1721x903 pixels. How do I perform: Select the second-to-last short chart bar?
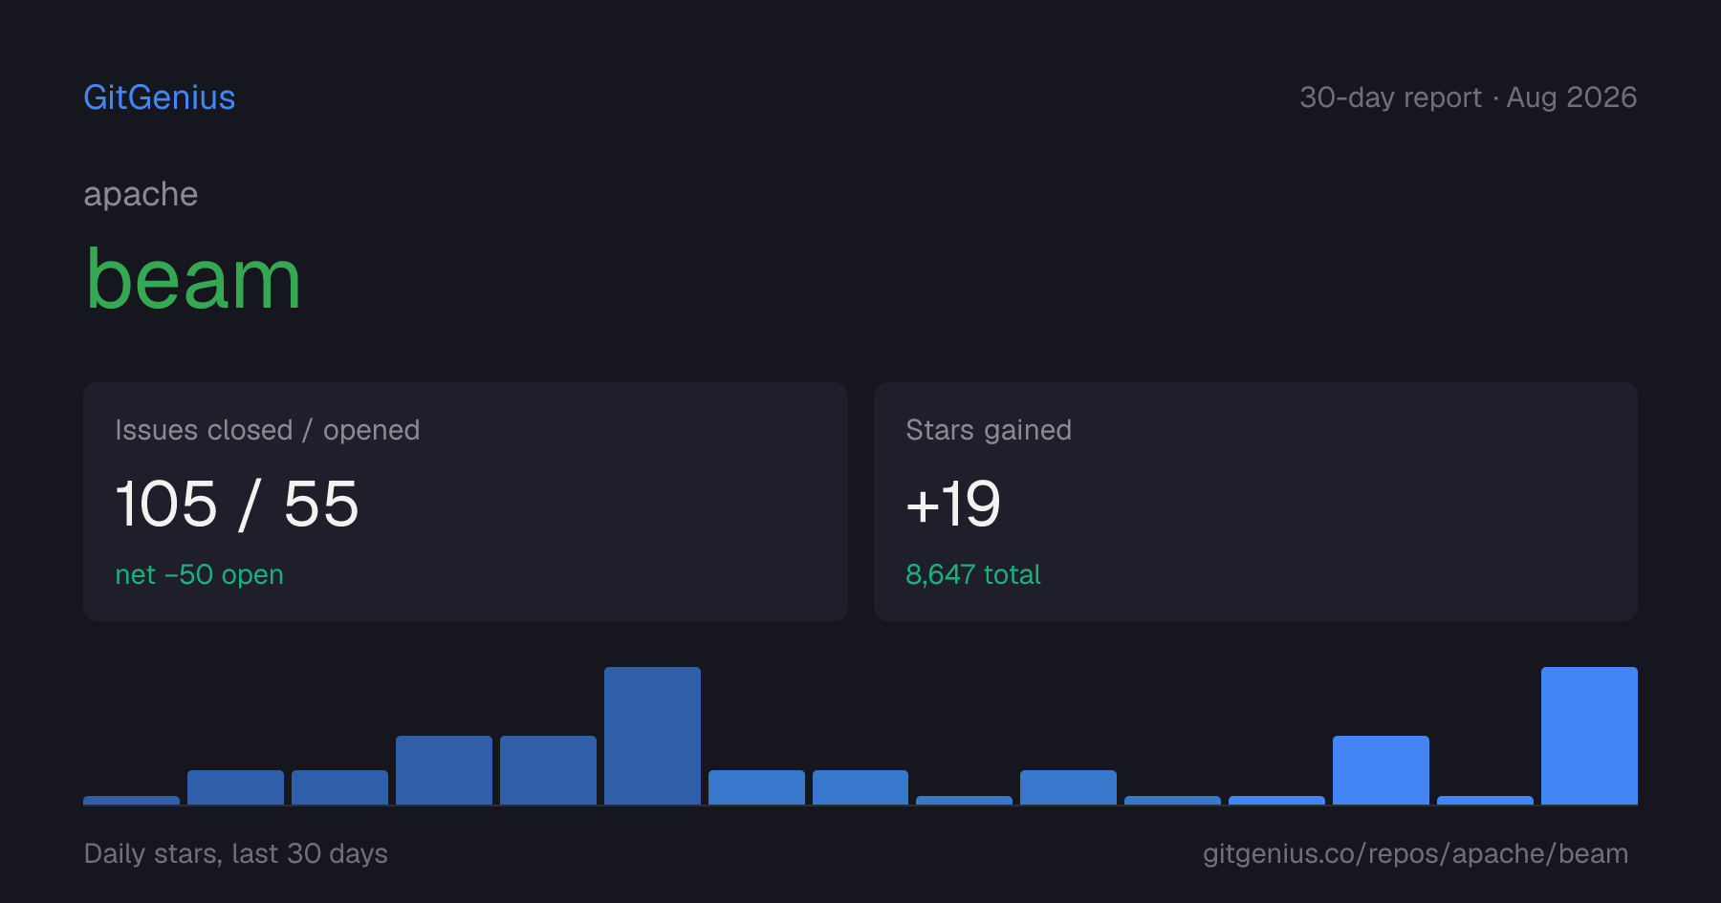click(x=1485, y=800)
